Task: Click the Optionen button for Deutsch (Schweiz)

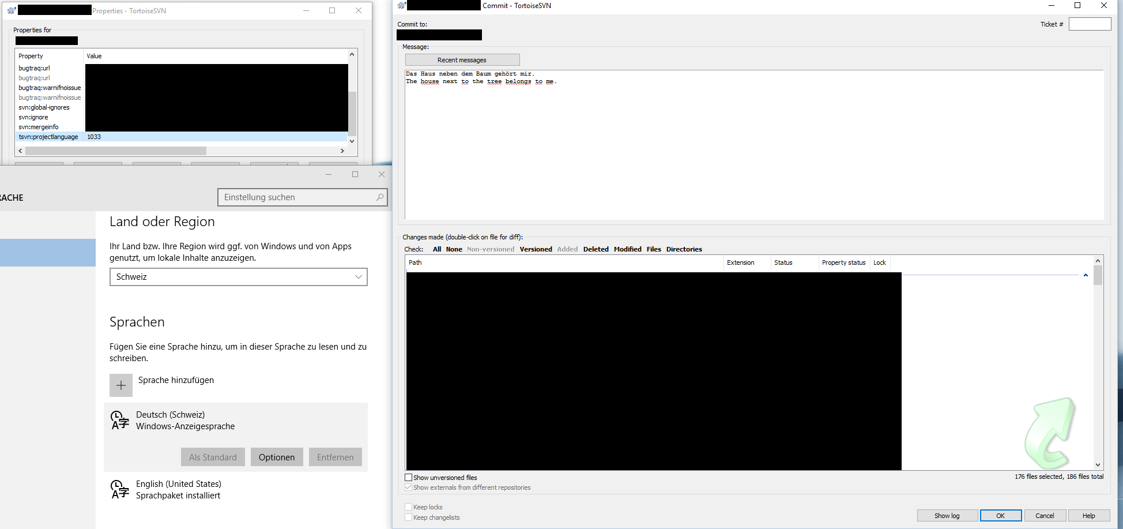Action: tap(277, 457)
